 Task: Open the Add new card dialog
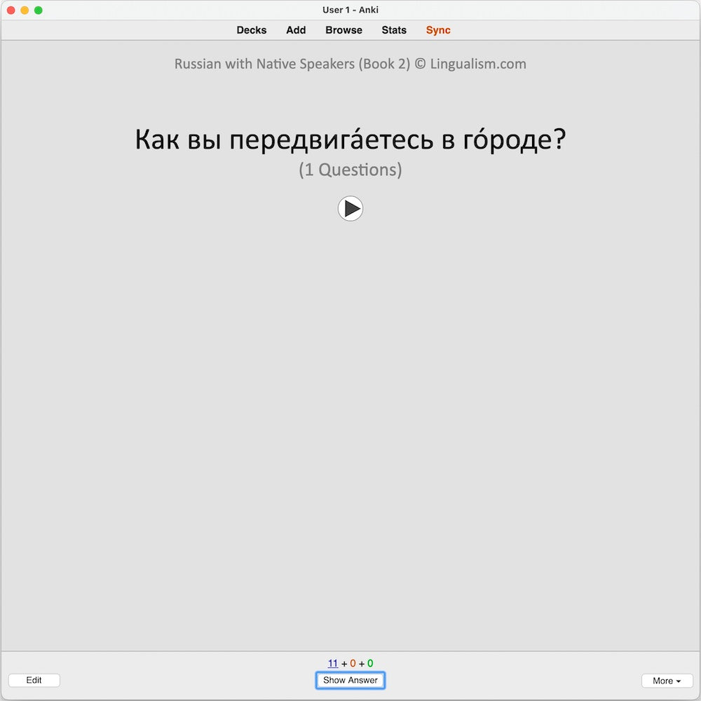(x=295, y=30)
